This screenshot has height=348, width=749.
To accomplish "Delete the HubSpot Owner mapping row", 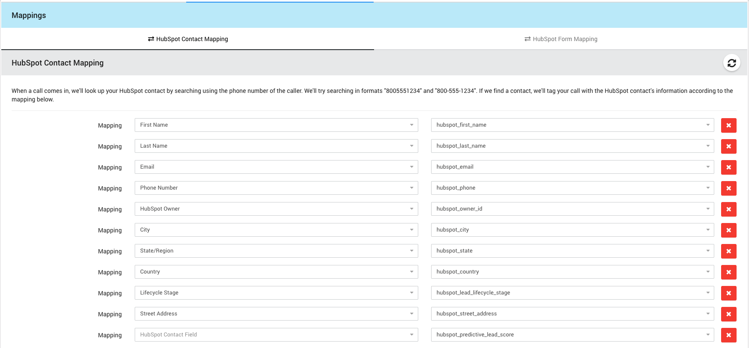I will (x=728, y=209).
